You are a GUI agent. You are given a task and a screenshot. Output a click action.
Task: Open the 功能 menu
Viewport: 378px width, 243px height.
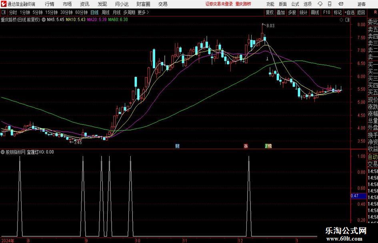point(270,4)
